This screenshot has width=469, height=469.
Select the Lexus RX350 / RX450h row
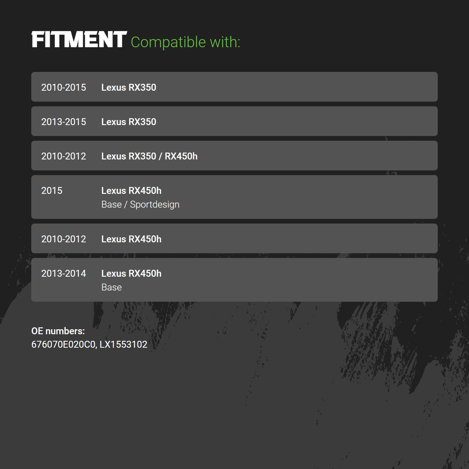click(x=234, y=155)
